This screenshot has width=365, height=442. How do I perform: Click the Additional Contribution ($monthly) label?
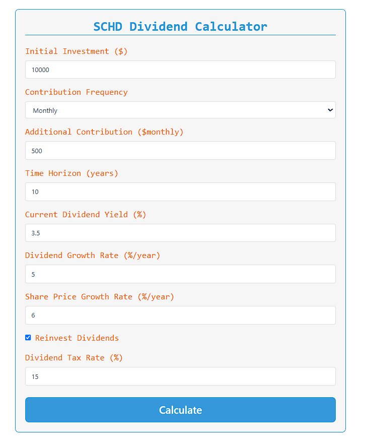point(104,132)
